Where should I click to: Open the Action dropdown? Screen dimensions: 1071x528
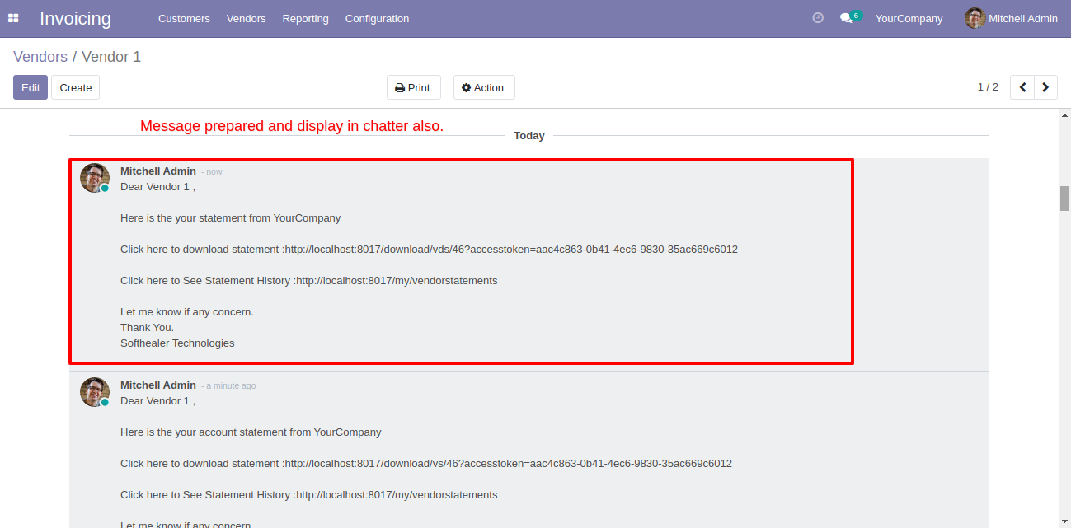(x=484, y=87)
